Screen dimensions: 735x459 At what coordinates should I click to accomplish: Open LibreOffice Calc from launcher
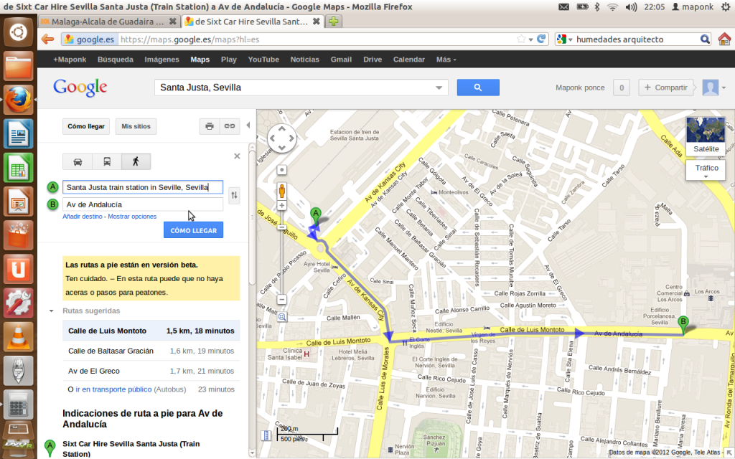18,168
